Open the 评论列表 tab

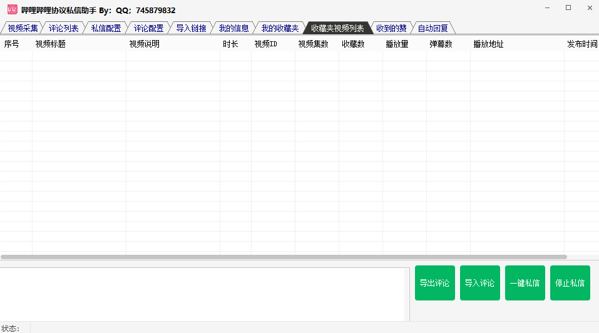click(64, 28)
